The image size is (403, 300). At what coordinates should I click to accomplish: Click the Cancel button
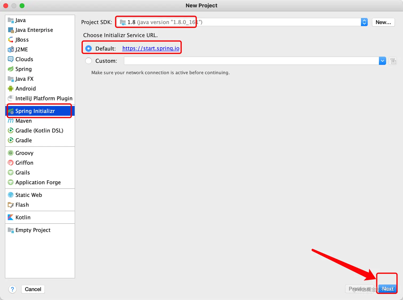coord(33,289)
